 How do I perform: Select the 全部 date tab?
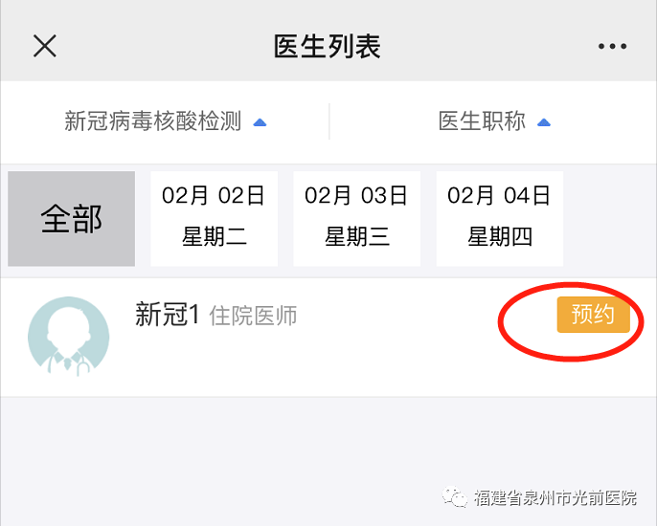[72, 219]
